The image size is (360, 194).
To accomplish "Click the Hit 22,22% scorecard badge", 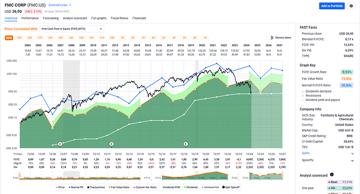I will click(x=340, y=188).
